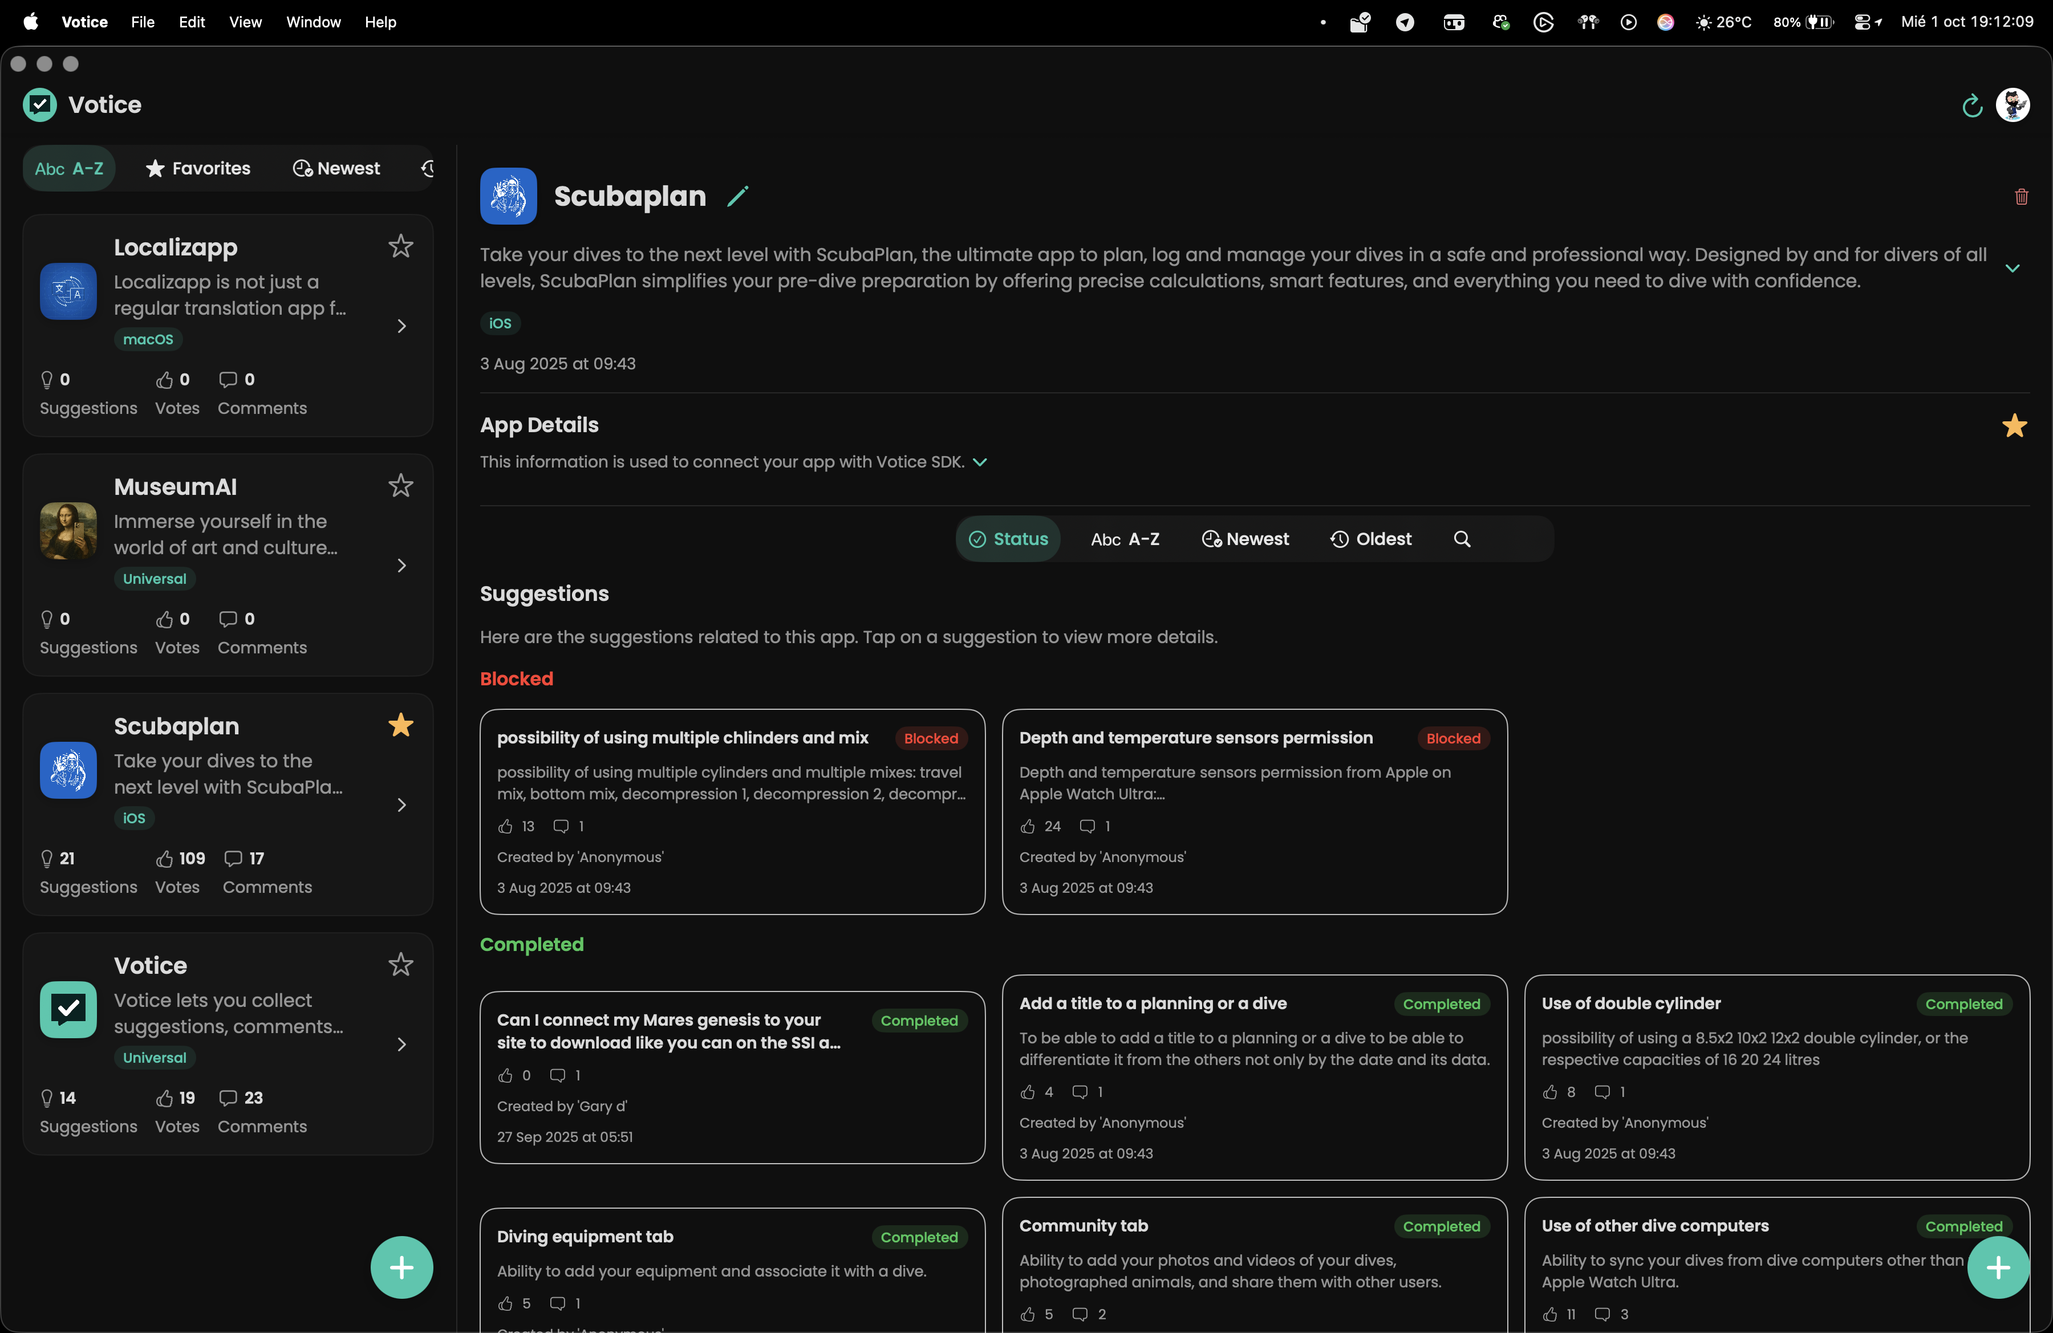Toggle the favorite star on MuseumAI
2053x1333 pixels.
(400, 486)
